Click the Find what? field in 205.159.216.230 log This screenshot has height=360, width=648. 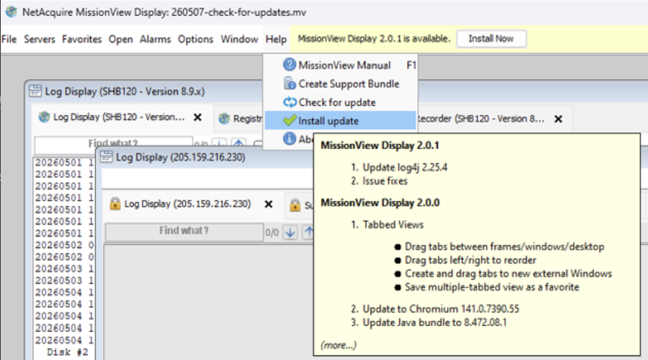point(184,231)
